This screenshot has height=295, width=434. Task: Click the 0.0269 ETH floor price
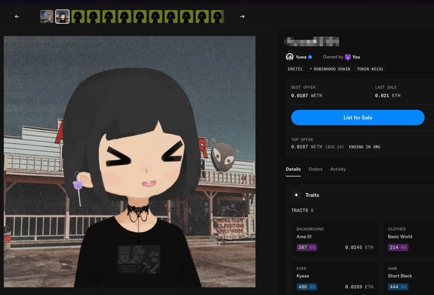(359, 287)
